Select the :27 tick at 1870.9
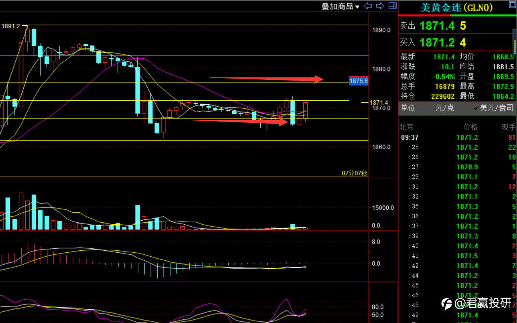Viewport: 517px width, 323px height. click(457, 167)
